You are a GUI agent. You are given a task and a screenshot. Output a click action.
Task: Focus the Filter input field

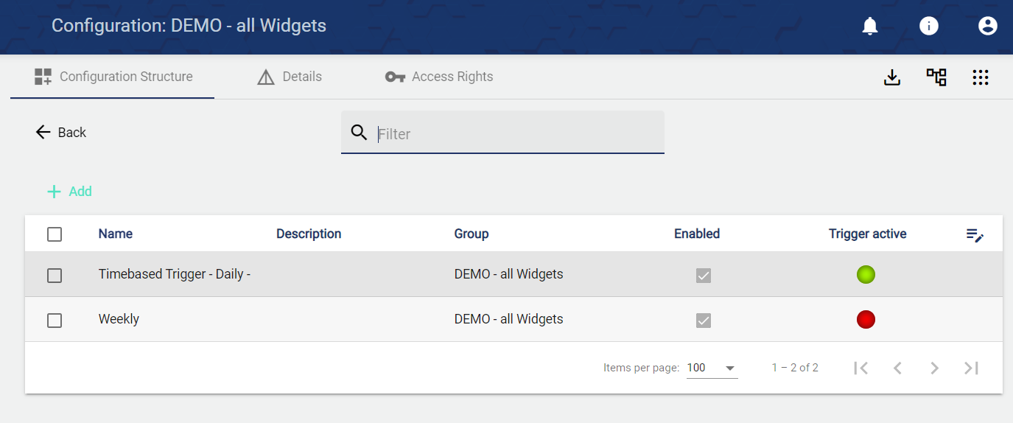click(516, 133)
